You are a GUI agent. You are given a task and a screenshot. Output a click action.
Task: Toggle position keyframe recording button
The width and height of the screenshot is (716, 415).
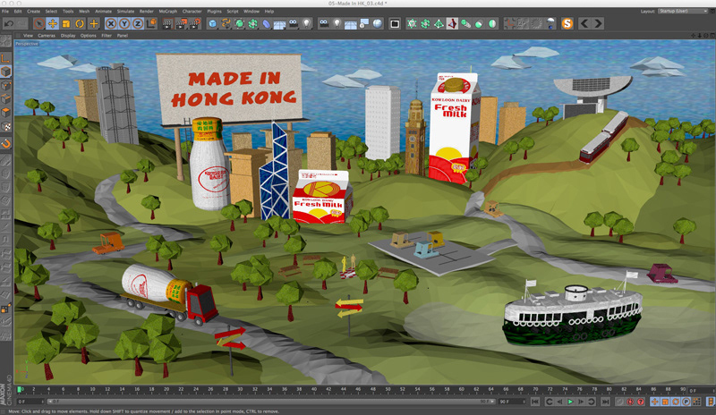pyautogui.click(x=654, y=402)
